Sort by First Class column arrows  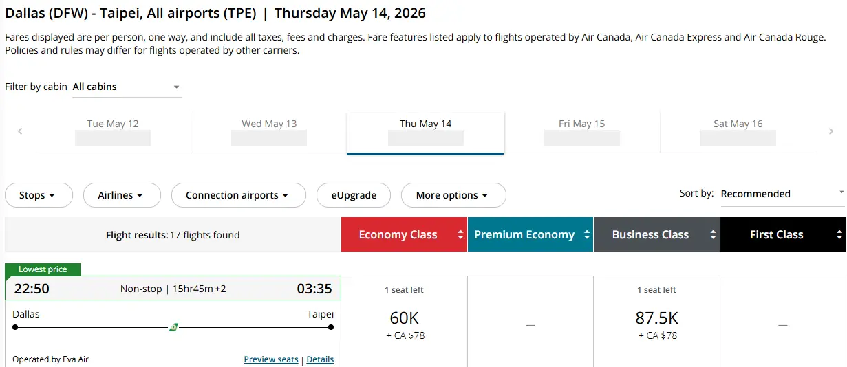(x=839, y=235)
